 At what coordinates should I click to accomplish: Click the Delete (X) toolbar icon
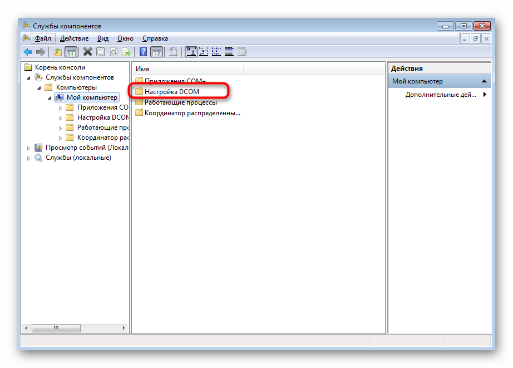87,52
